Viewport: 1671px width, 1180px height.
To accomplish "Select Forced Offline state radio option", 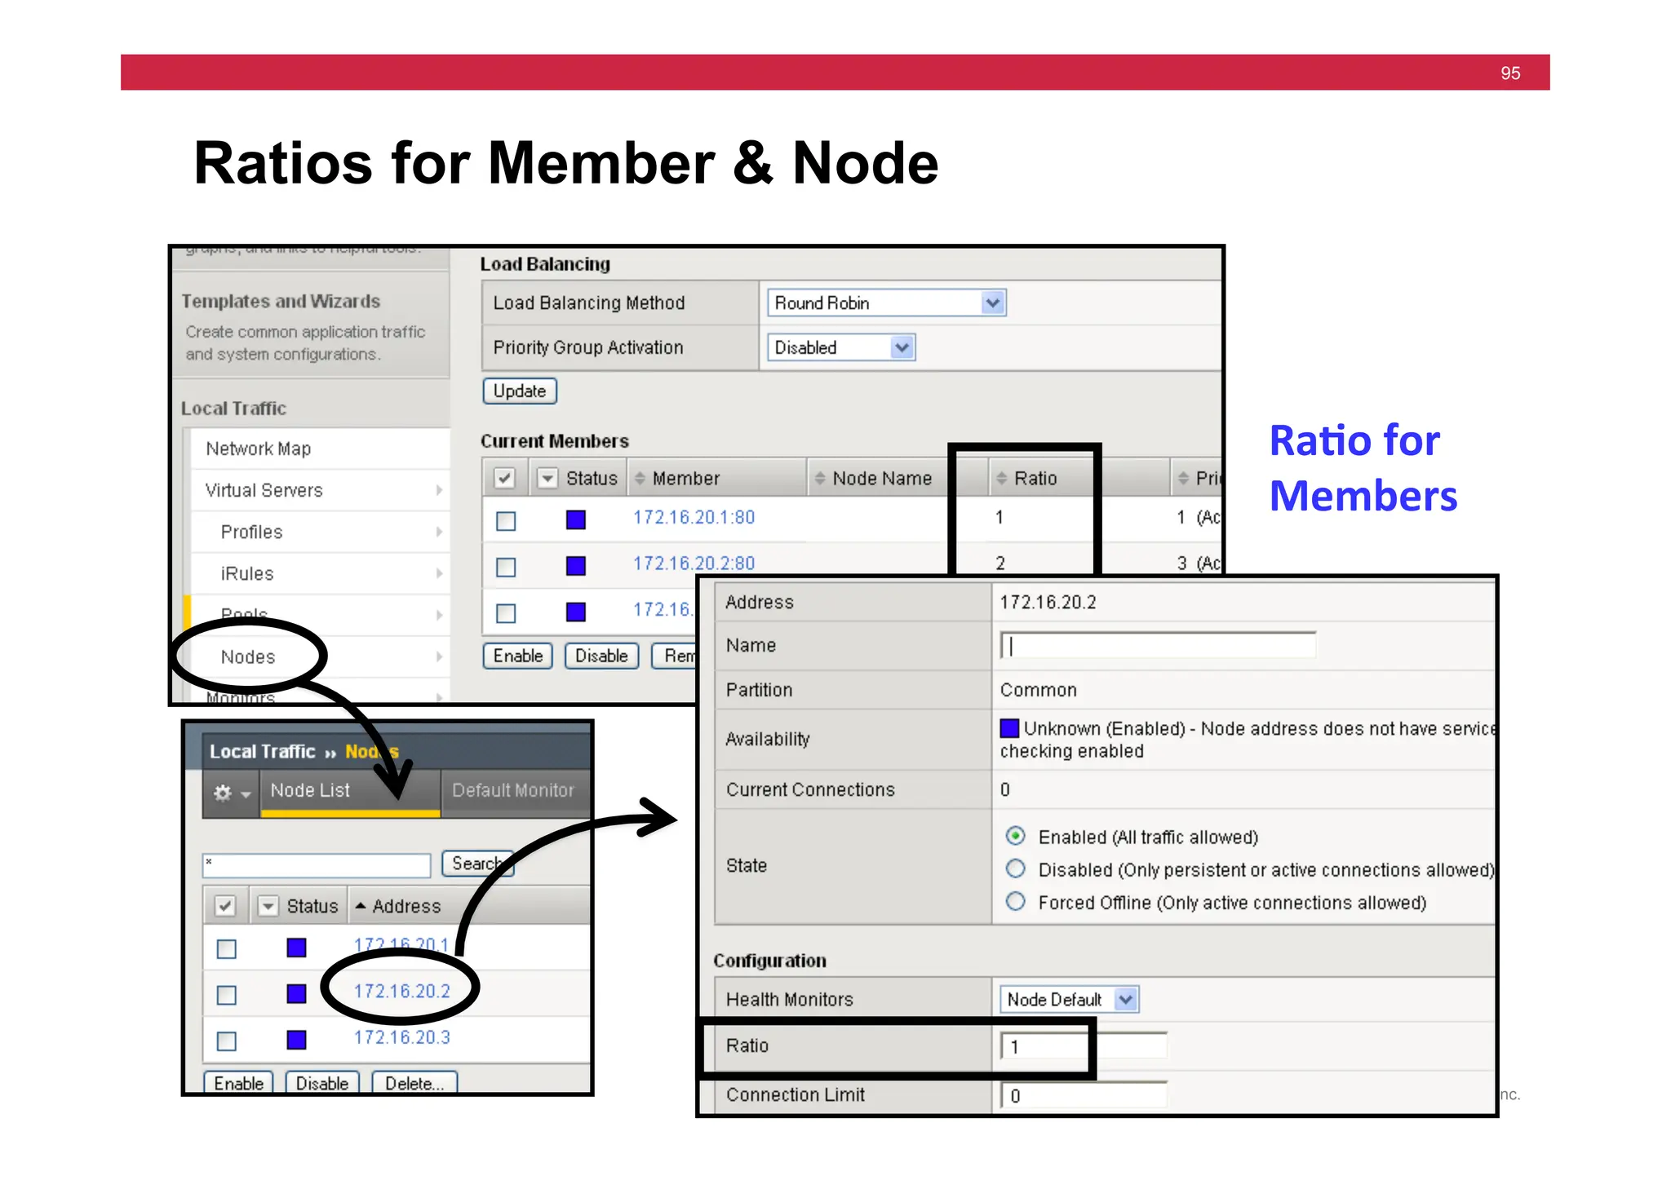I will [x=1015, y=901].
